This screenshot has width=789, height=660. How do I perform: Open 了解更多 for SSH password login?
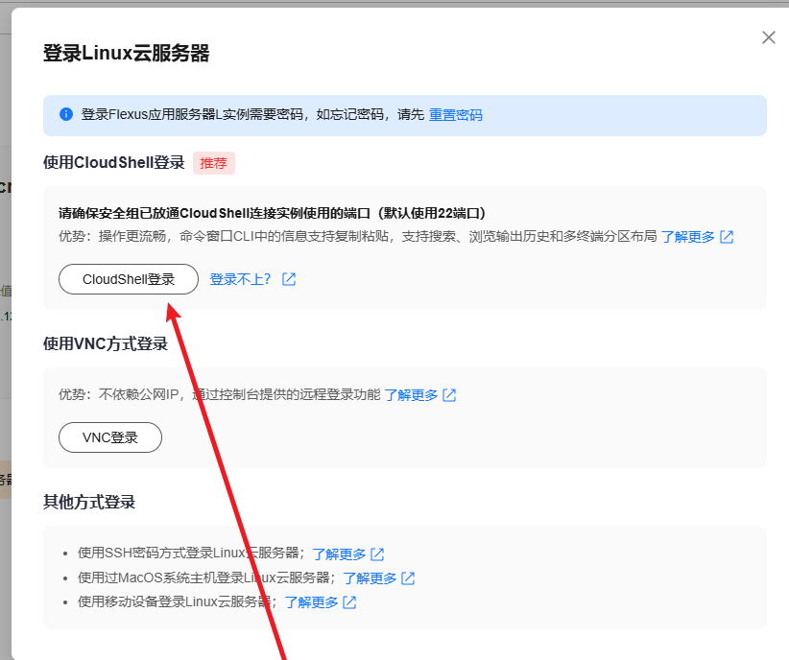339,554
